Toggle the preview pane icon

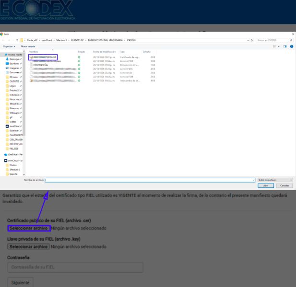pos(285,46)
